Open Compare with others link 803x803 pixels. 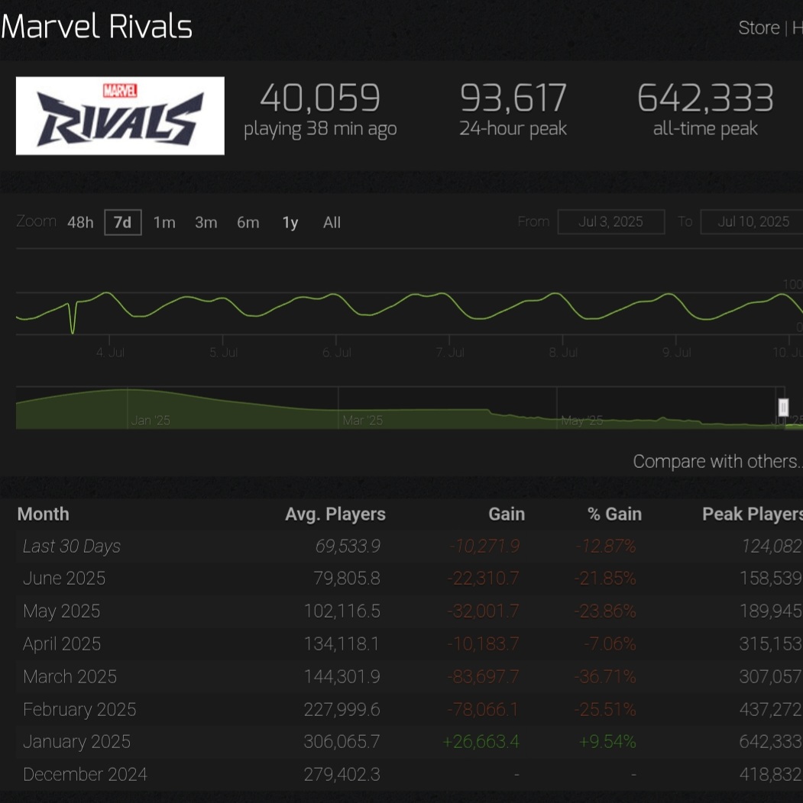pos(717,461)
